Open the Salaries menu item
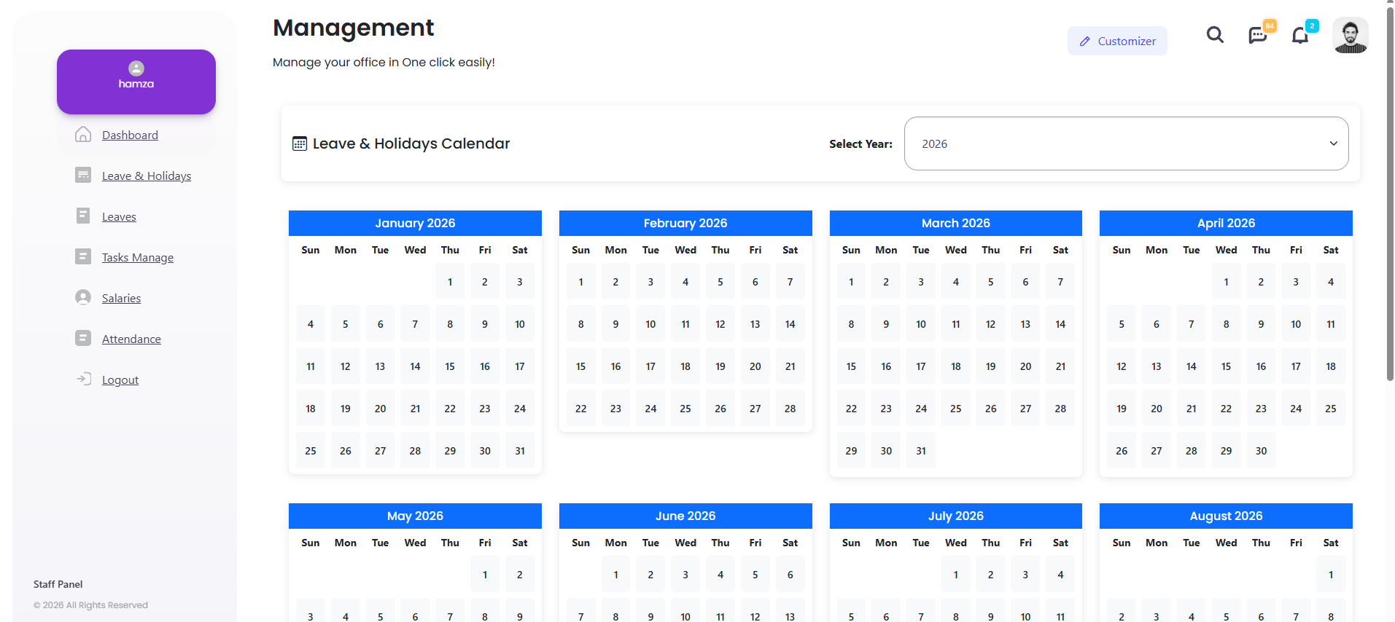The image size is (1395, 622). pyautogui.click(x=121, y=298)
